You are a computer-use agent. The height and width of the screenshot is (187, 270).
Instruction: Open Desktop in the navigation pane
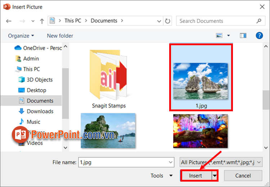(x=32, y=90)
